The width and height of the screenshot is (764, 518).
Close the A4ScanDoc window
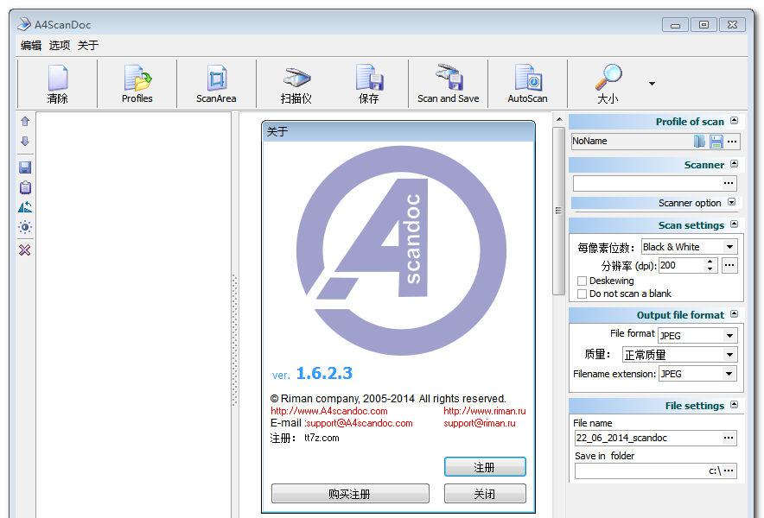[732, 25]
